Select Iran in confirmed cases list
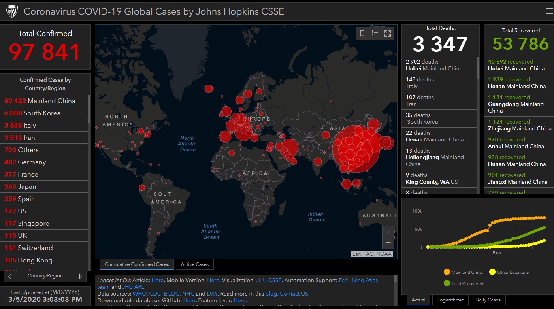The image size is (554, 309). [x=44, y=138]
